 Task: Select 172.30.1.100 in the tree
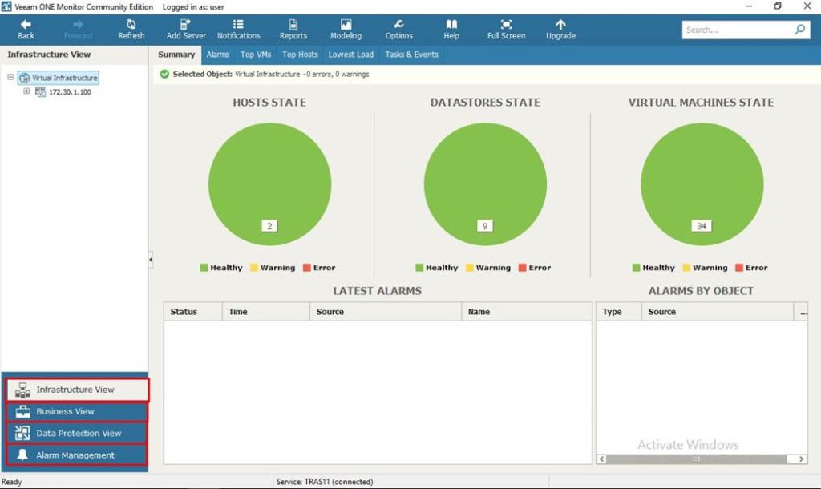click(x=70, y=92)
